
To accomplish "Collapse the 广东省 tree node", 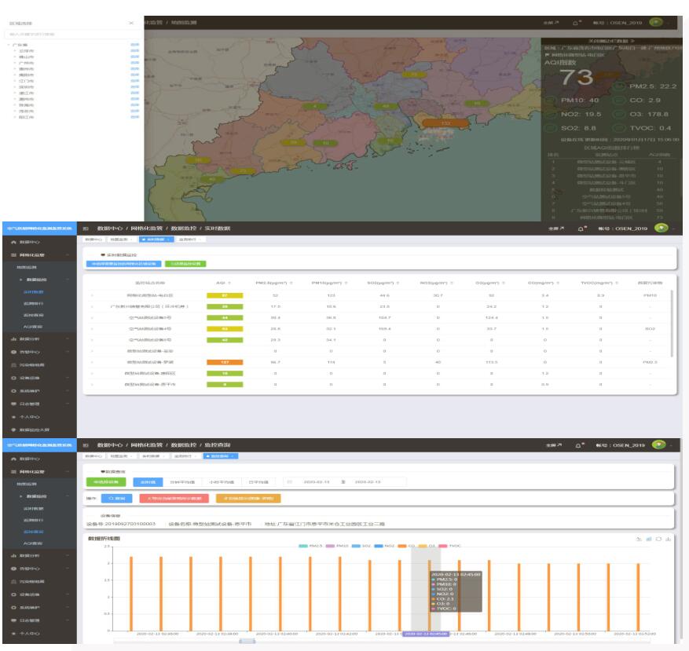I will pyautogui.click(x=9, y=46).
